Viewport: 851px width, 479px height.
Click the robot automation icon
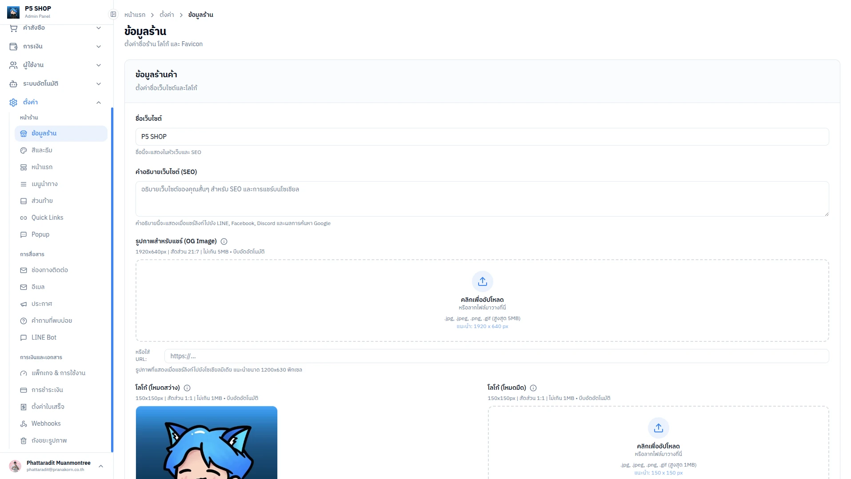[13, 84]
